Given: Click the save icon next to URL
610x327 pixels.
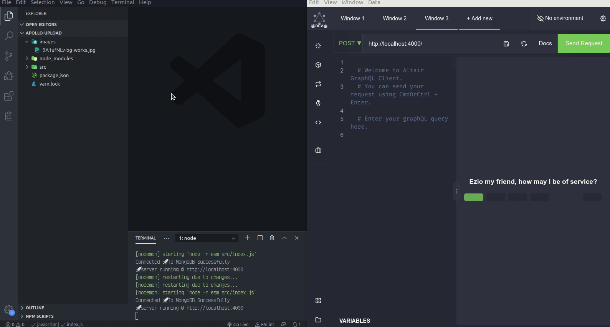Looking at the screenshot, I should tap(506, 44).
